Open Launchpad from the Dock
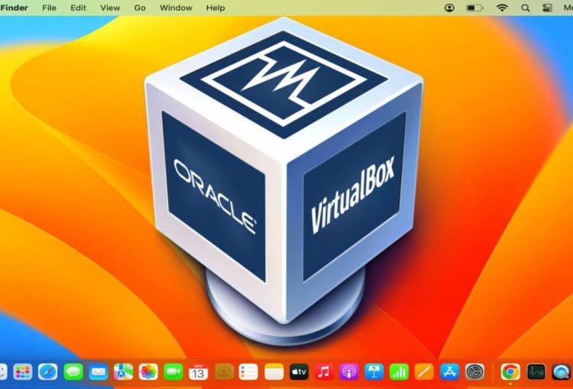This screenshot has height=389, width=573. (x=23, y=372)
